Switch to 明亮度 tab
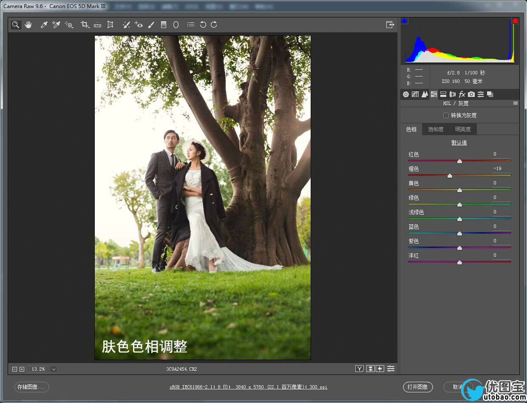Viewport: 527px width, 403px height. pos(463,129)
